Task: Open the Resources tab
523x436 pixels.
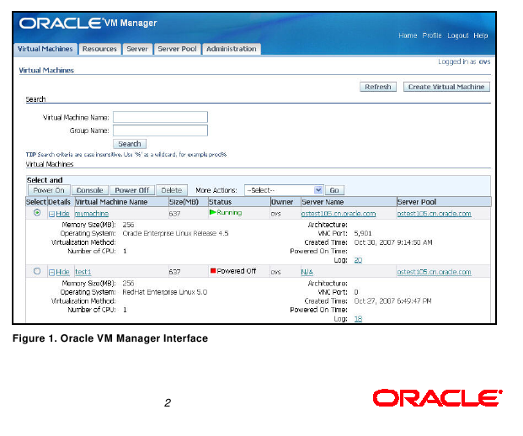Action: (x=99, y=49)
